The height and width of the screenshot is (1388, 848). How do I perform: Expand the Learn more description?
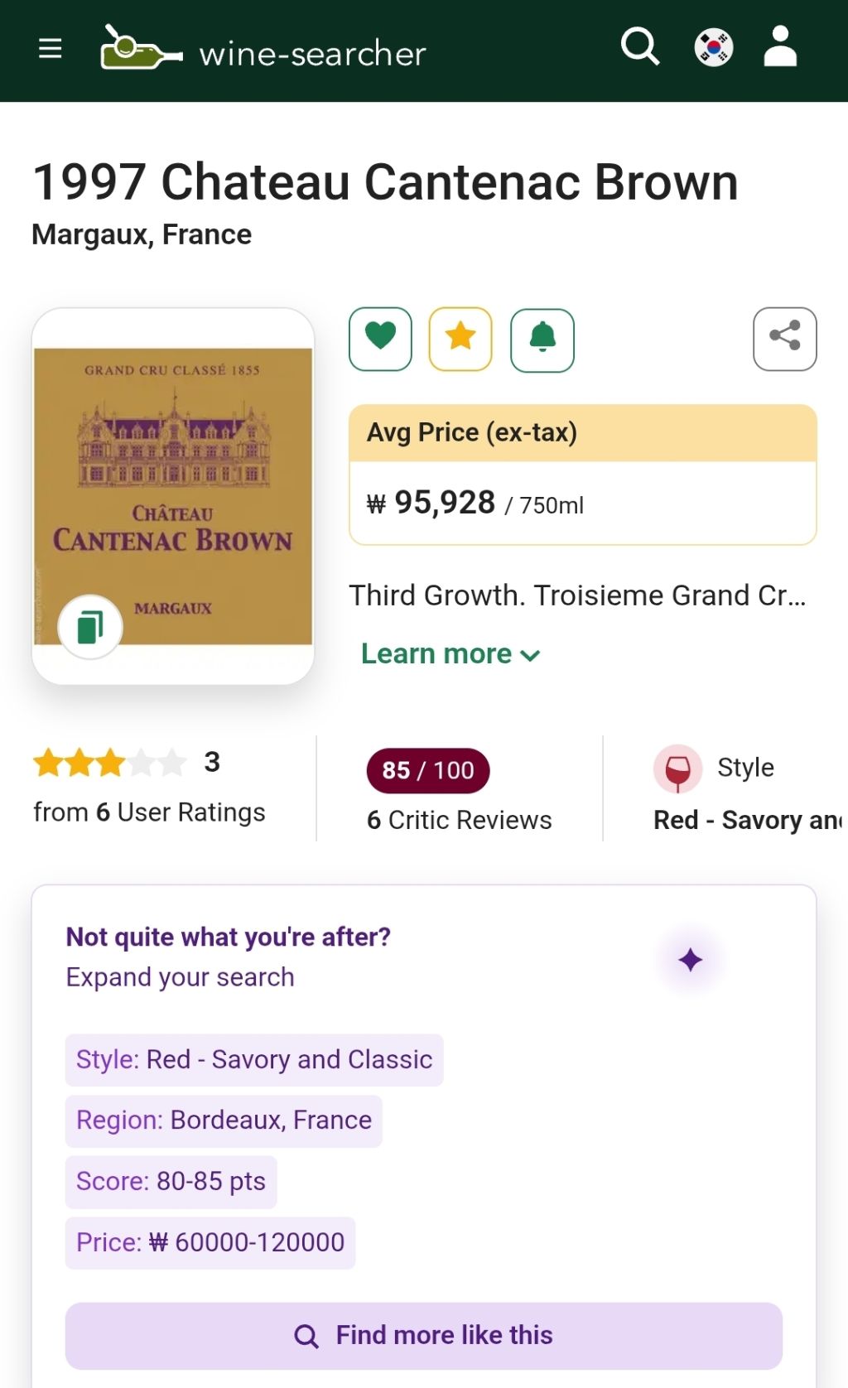point(450,654)
